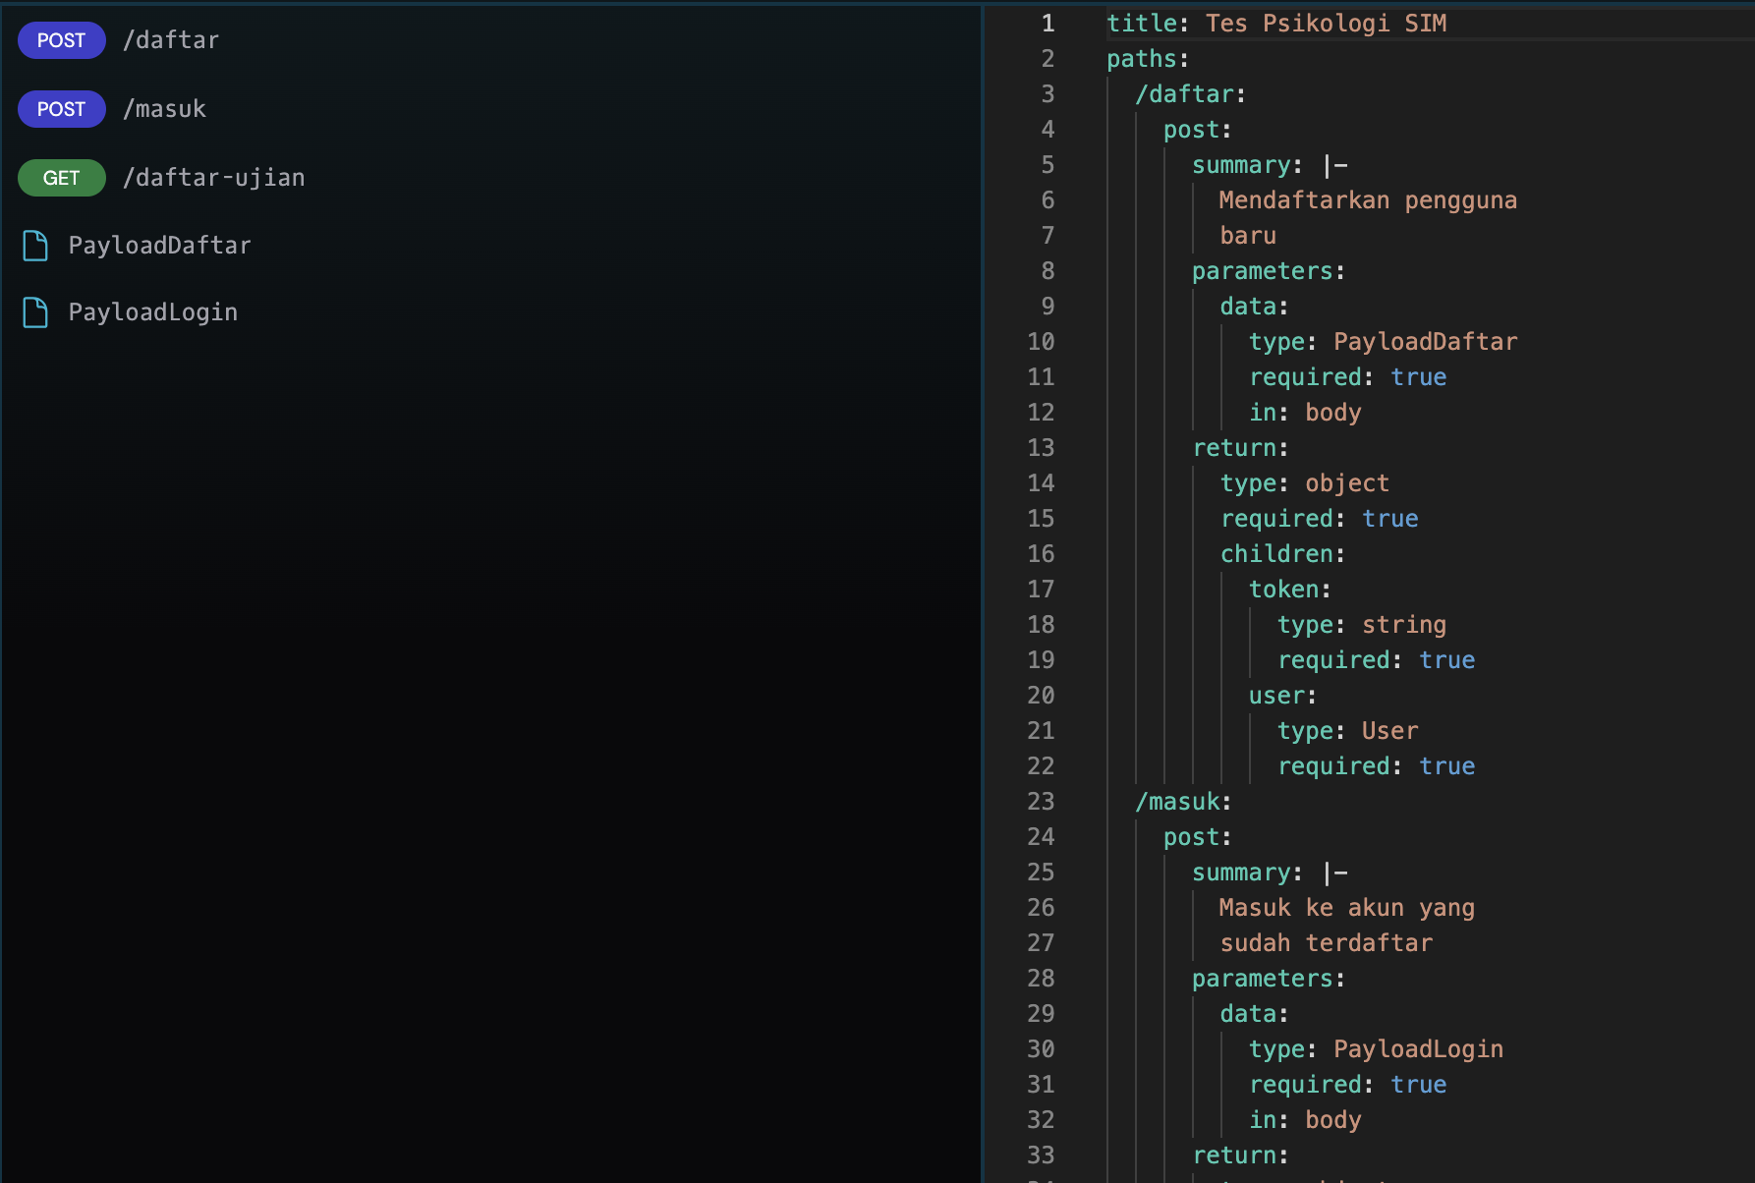
Task: Click the green GET method badge
Action: tap(61, 178)
